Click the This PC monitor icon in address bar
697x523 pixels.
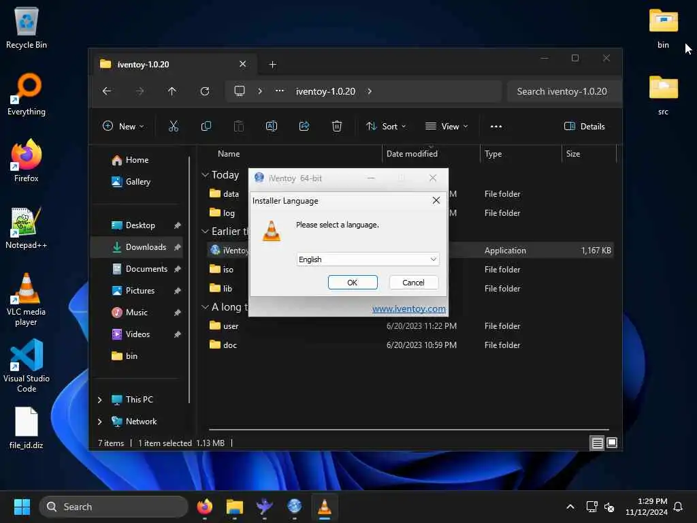point(240,91)
